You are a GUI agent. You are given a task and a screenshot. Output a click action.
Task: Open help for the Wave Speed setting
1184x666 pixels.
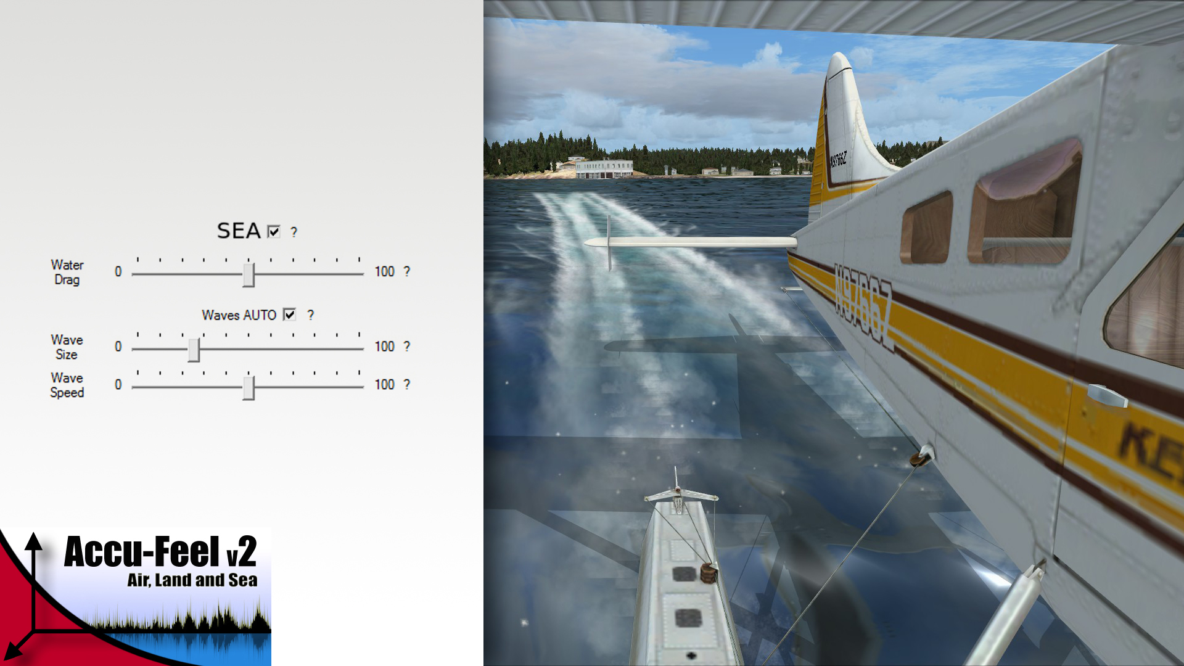point(406,385)
